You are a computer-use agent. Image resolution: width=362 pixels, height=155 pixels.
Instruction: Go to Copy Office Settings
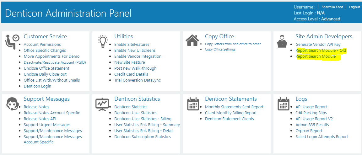220,49
